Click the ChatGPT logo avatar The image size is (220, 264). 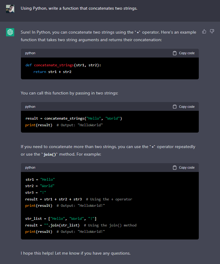coord(10,32)
